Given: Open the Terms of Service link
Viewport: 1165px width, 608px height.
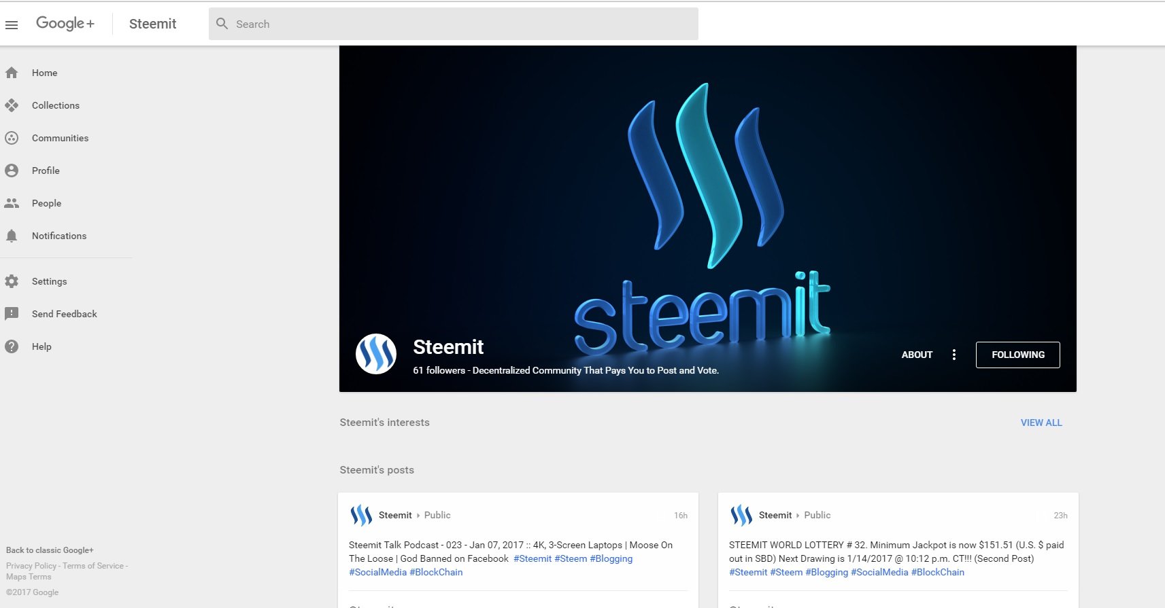Looking at the screenshot, I should pyautogui.click(x=93, y=566).
